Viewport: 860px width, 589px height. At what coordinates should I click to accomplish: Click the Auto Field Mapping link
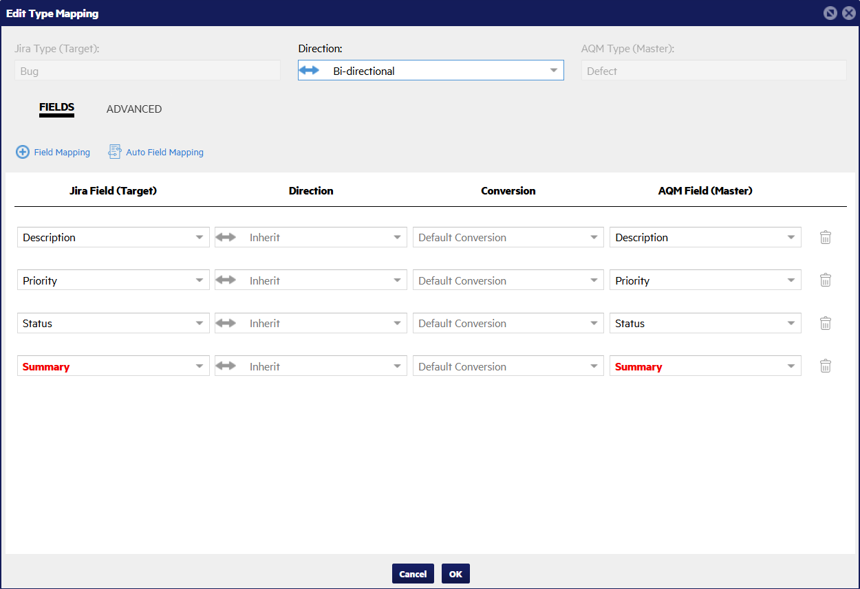[x=164, y=153]
